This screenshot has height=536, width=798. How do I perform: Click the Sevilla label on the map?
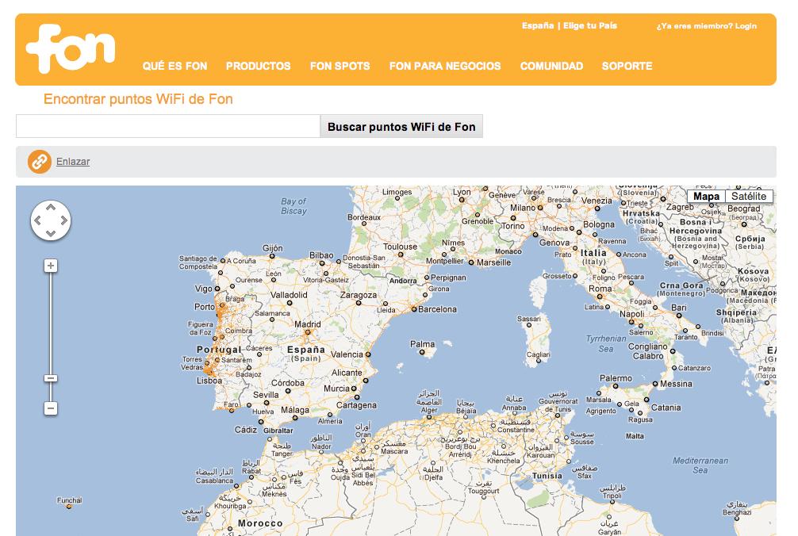click(x=266, y=395)
